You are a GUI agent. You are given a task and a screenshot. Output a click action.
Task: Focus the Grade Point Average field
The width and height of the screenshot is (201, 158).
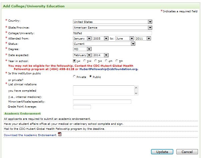(x=82, y=107)
